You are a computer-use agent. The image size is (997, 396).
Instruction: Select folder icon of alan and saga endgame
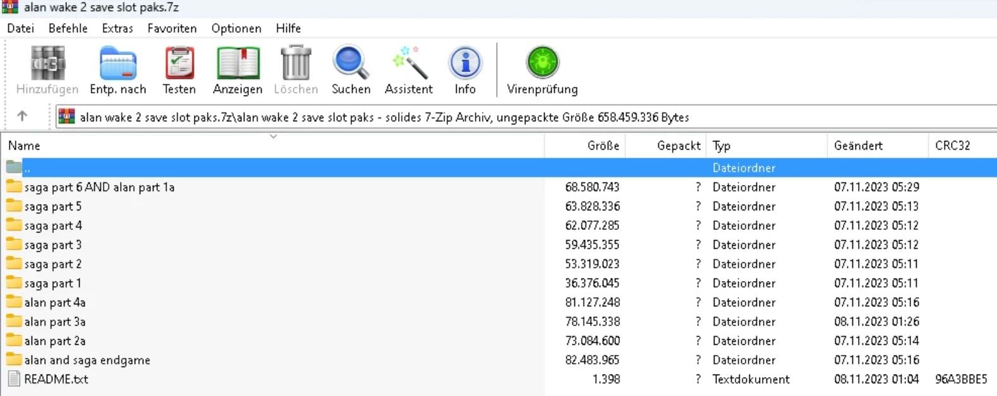point(13,359)
